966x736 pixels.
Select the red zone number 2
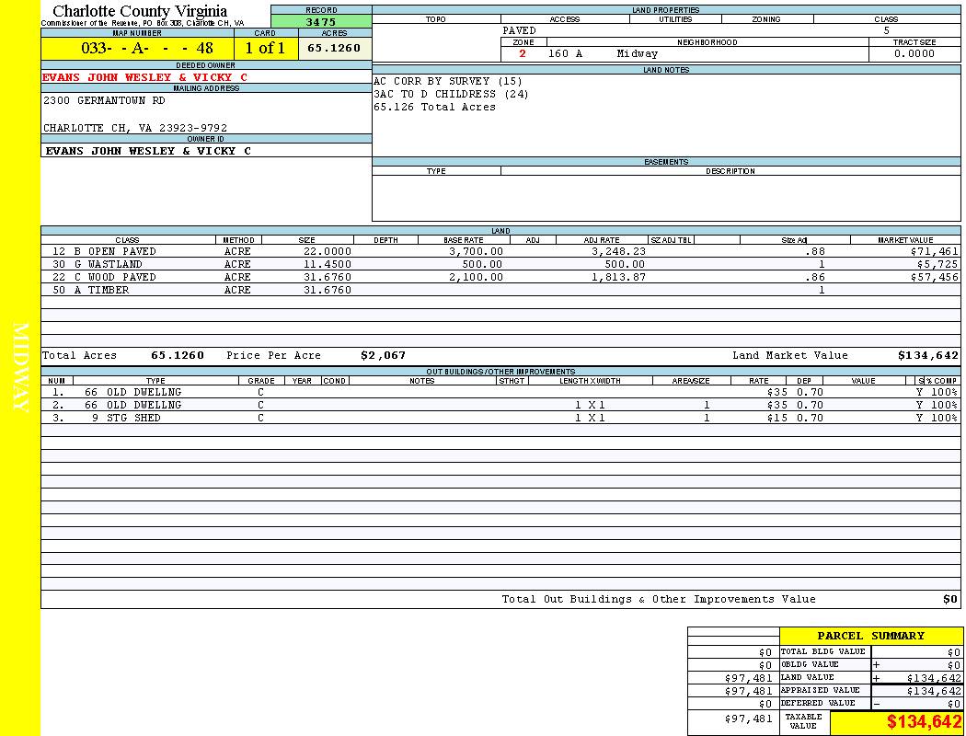coord(523,54)
